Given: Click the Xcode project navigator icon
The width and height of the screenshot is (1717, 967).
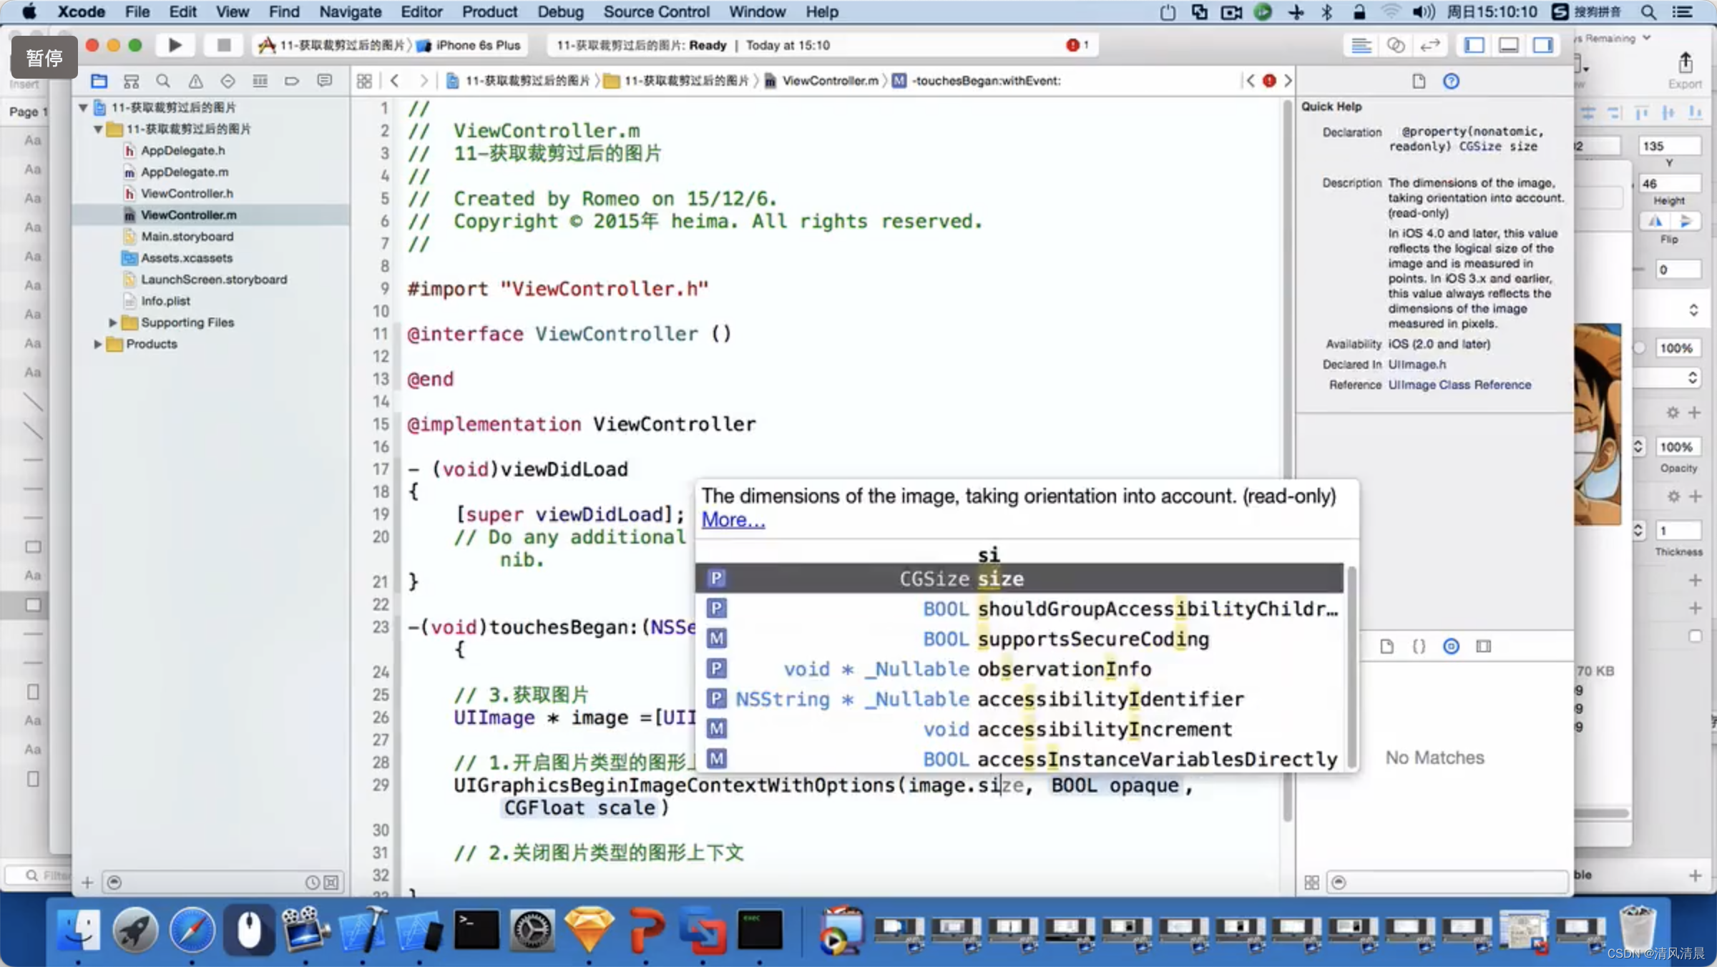Looking at the screenshot, I should 98,80.
